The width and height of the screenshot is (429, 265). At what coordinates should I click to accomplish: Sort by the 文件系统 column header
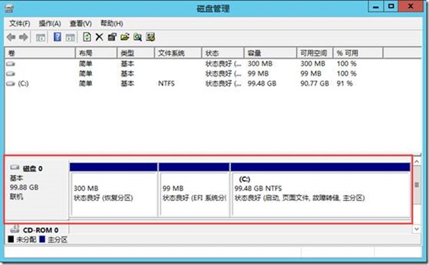coord(178,53)
